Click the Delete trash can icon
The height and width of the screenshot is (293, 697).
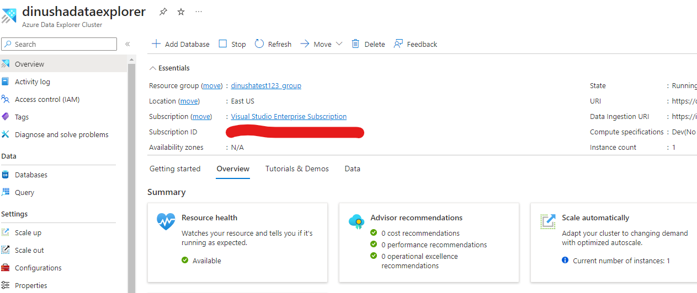[x=355, y=44]
